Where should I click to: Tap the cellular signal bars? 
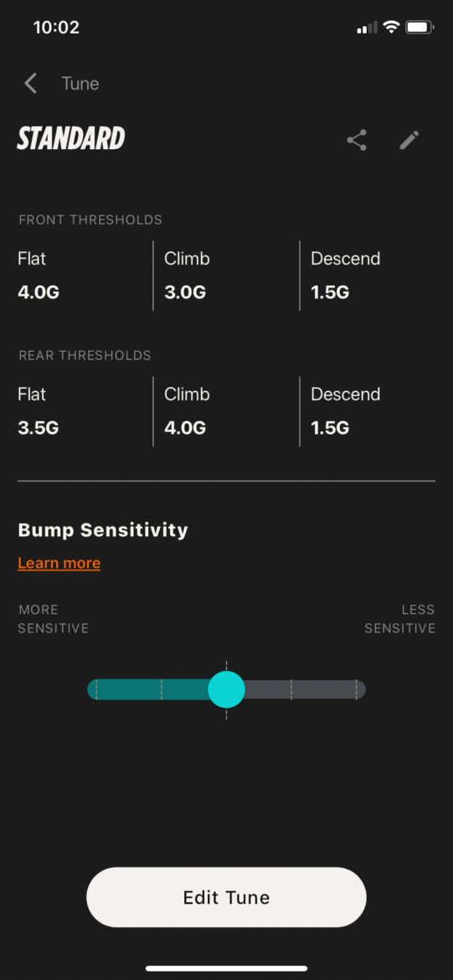(x=368, y=28)
